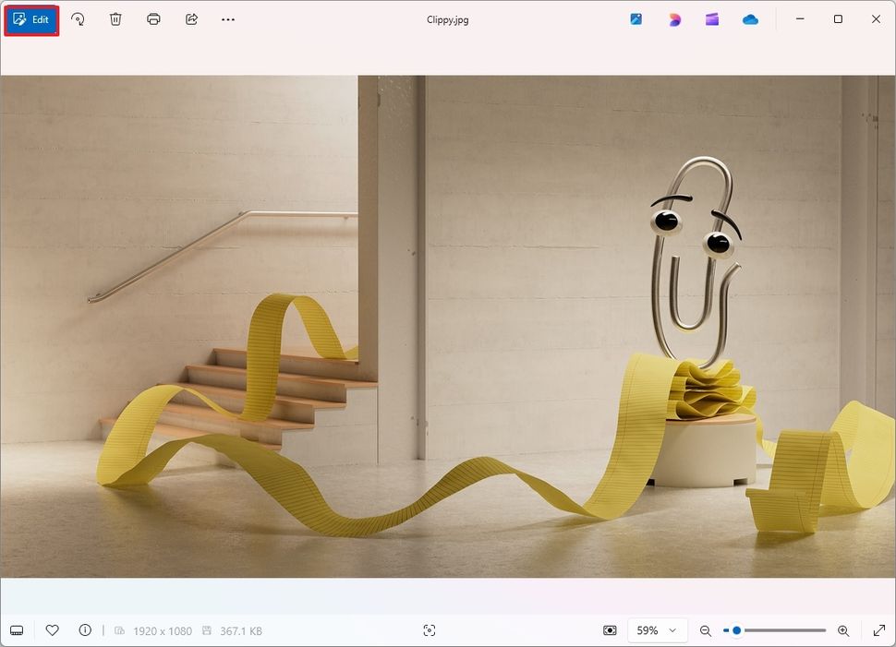Open the image in Clipchamp

[x=711, y=18]
